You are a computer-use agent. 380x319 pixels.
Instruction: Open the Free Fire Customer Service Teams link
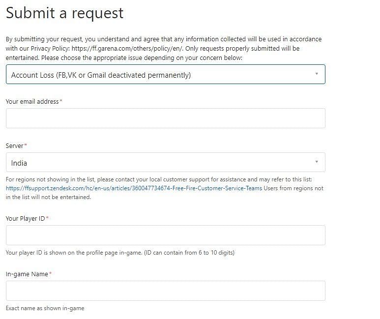(134, 188)
